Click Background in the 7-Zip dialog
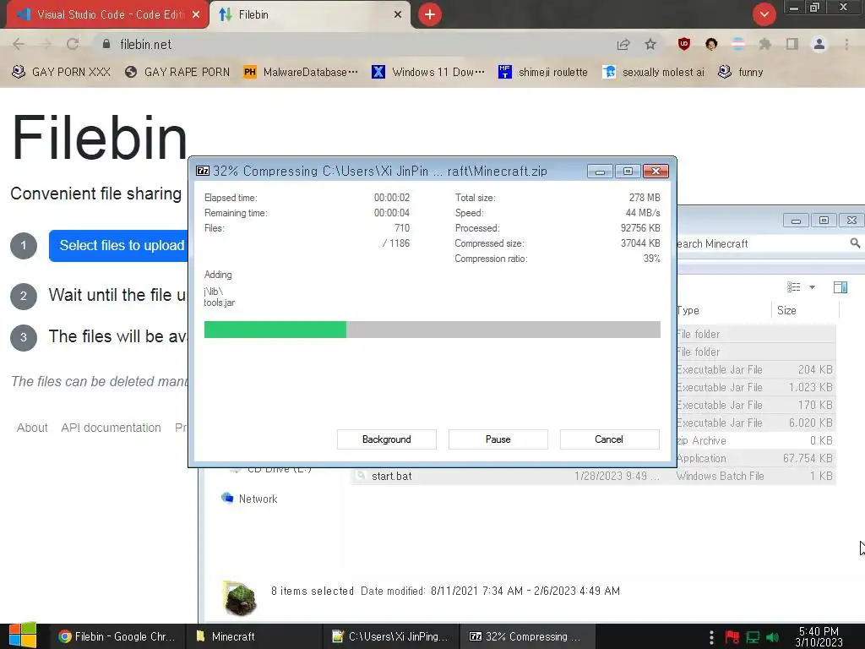 coord(387,439)
